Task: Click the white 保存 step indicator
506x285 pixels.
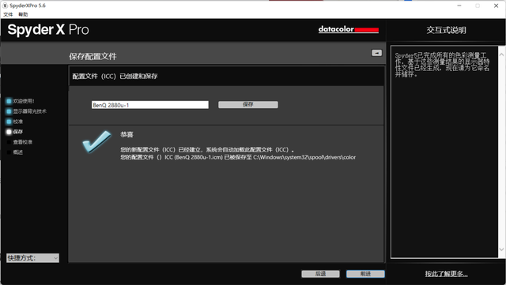Action: 9,132
